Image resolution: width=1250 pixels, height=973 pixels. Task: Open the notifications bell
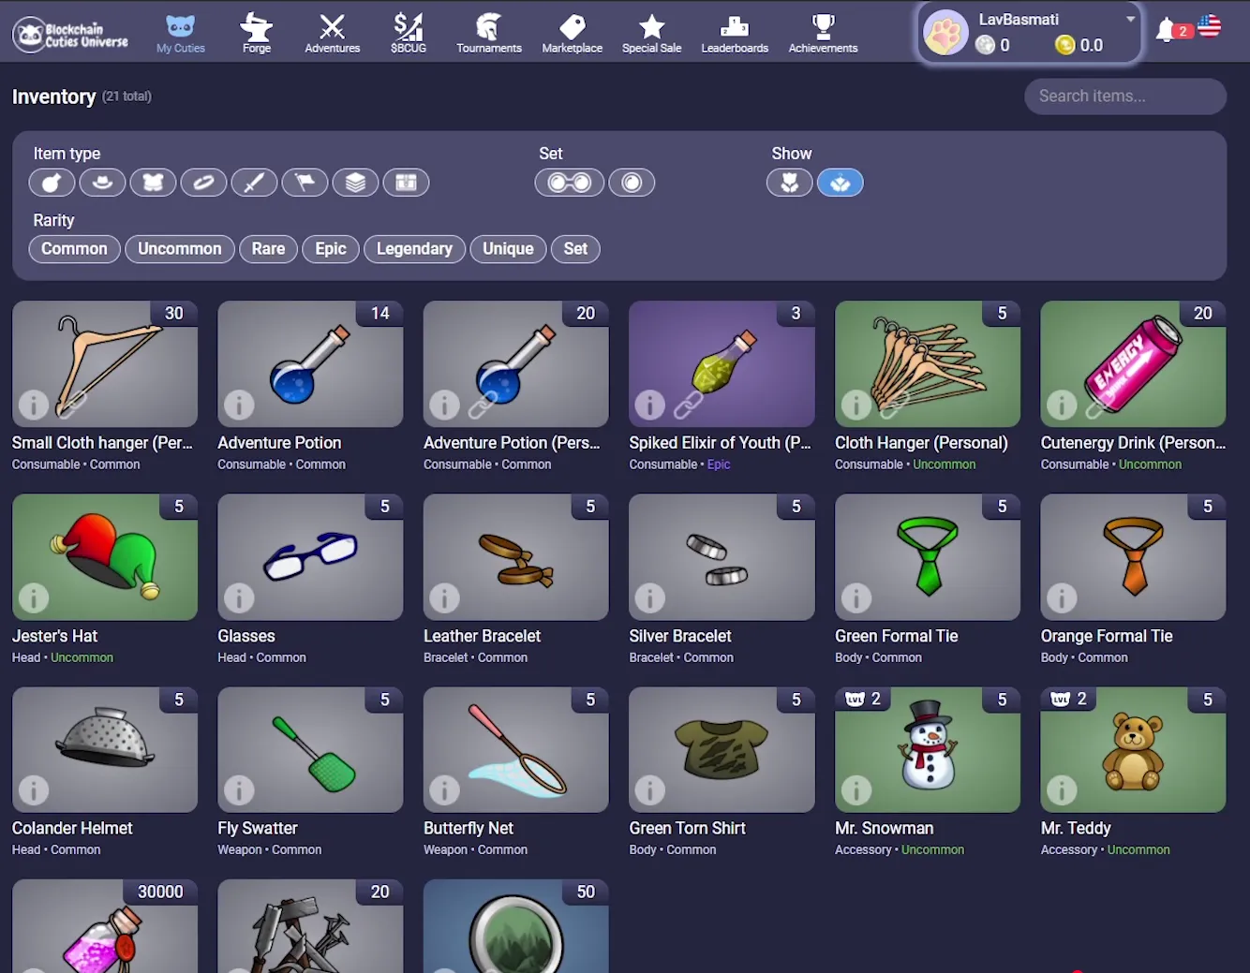[1167, 30]
